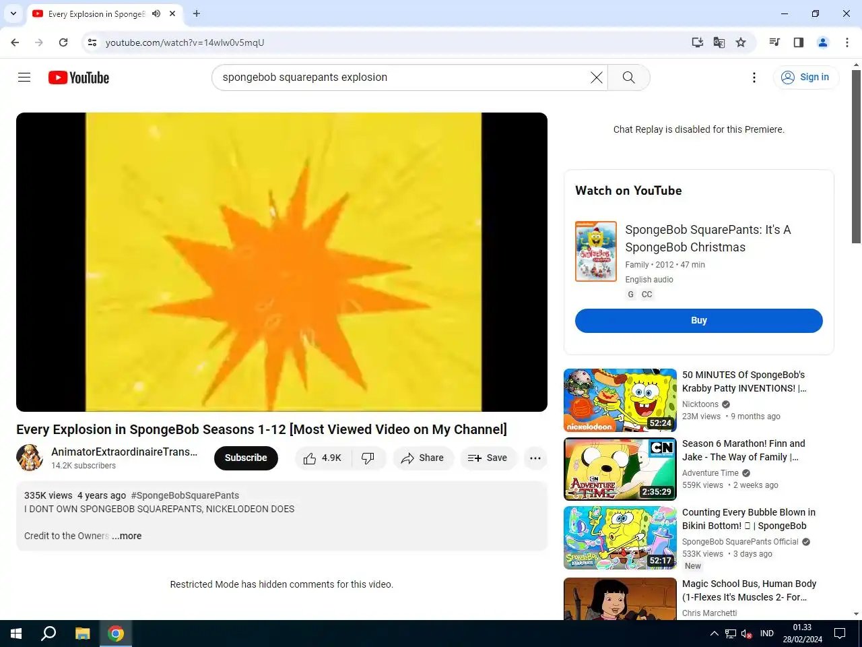The width and height of the screenshot is (862, 647).
Task: Open the YouTube guide hamburger menu
Action: pos(24,78)
